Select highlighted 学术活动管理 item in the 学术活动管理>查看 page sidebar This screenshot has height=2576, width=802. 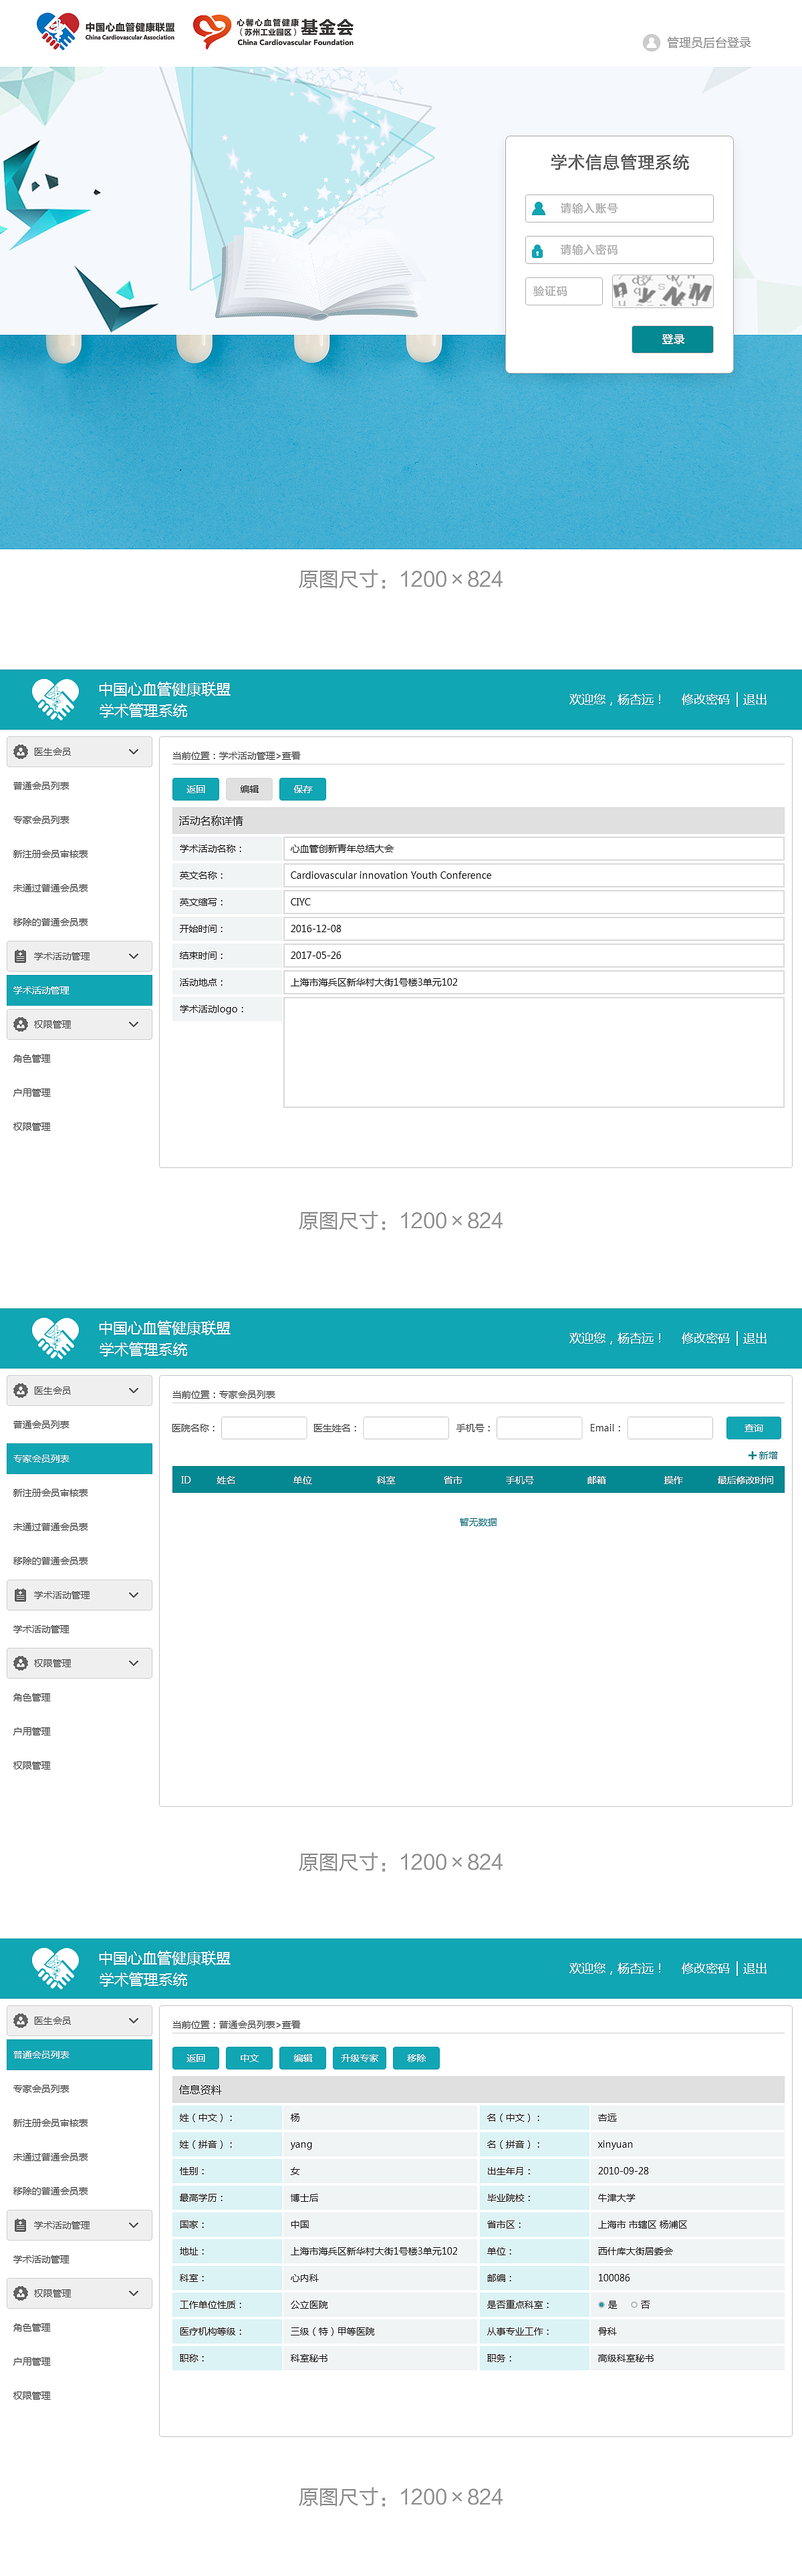[x=79, y=990]
